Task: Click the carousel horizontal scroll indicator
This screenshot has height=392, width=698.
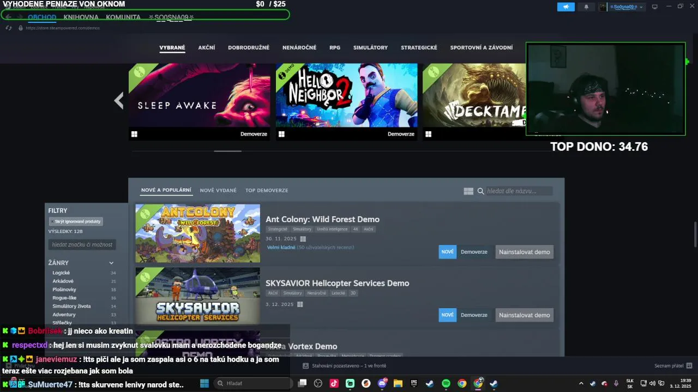Action: [227, 151]
